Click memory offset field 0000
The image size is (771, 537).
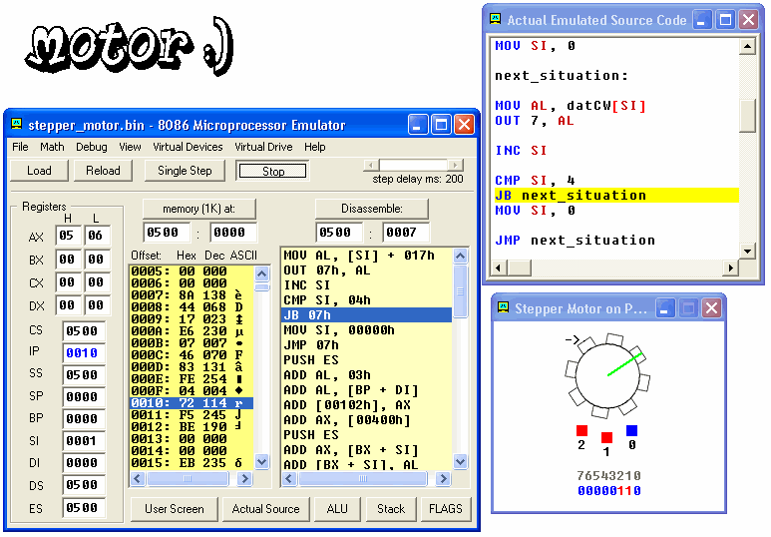(233, 233)
